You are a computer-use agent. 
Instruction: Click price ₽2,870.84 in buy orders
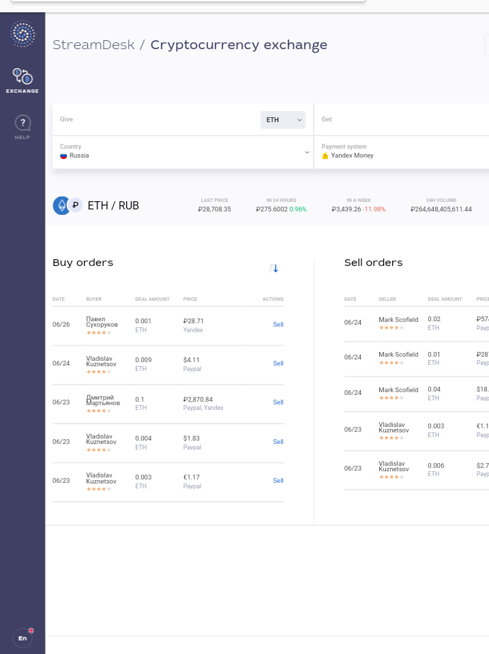(198, 399)
